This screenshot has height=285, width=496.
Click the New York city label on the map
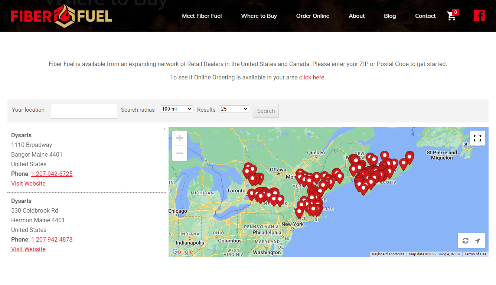(293, 225)
